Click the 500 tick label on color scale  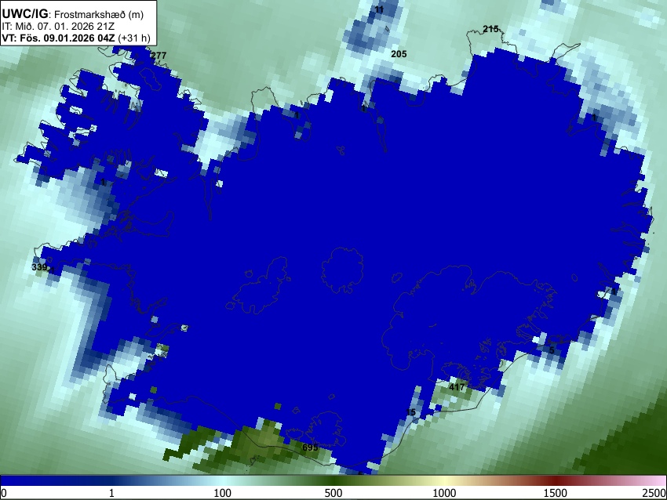(x=333, y=493)
